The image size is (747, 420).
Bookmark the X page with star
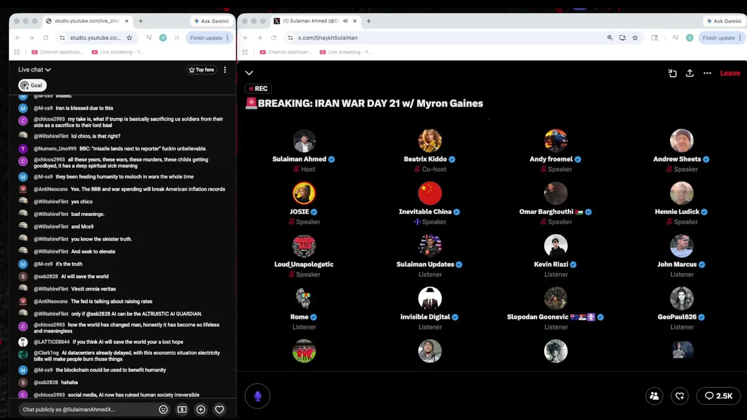coord(635,38)
